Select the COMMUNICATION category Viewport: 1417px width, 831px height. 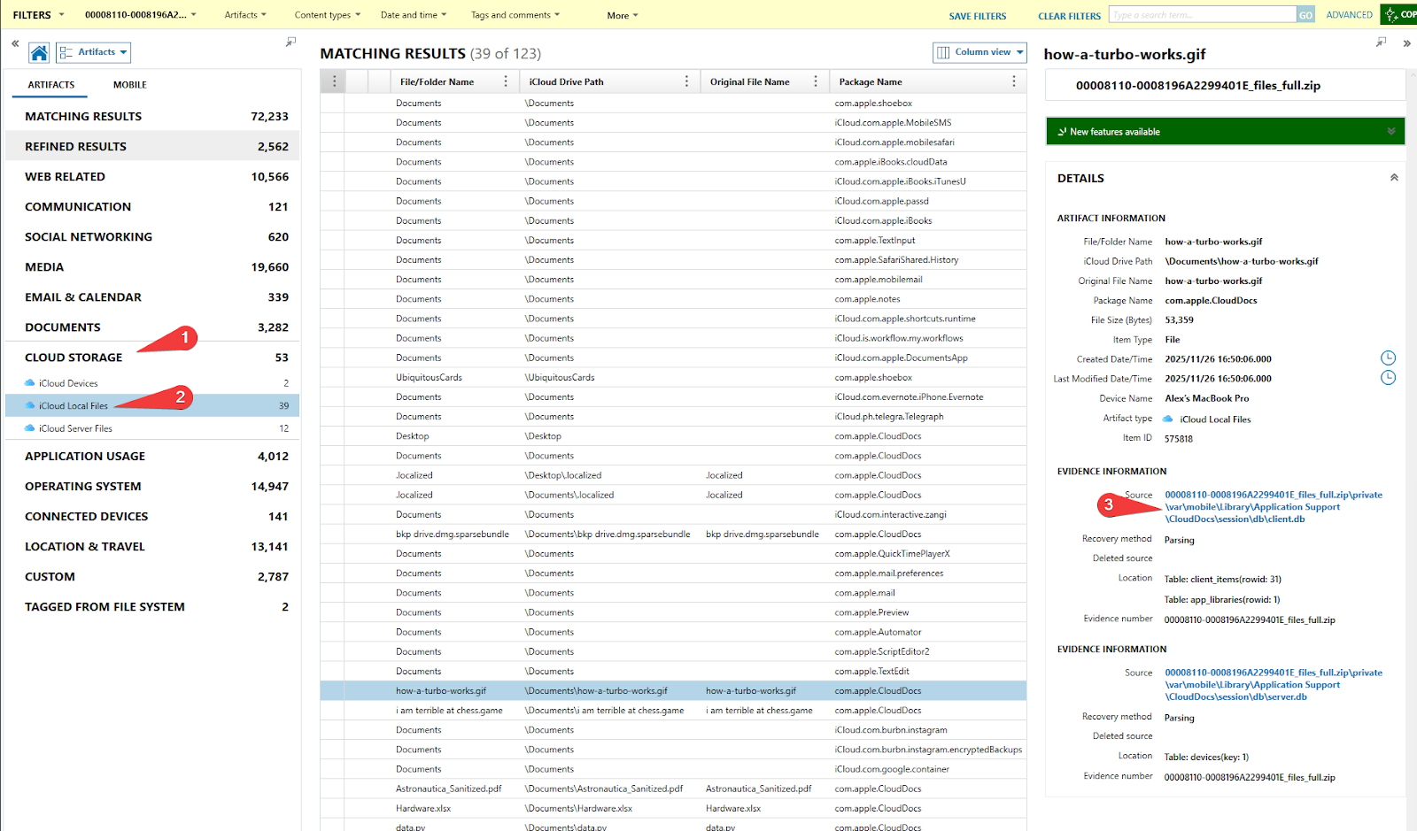coord(152,206)
